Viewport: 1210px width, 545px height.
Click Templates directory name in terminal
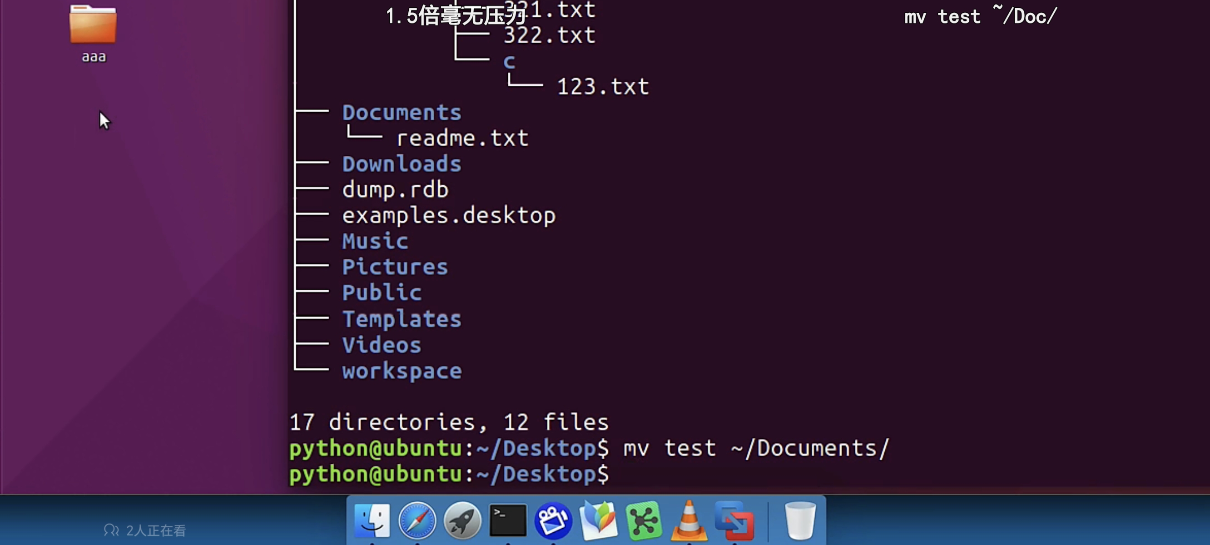click(402, 319)
